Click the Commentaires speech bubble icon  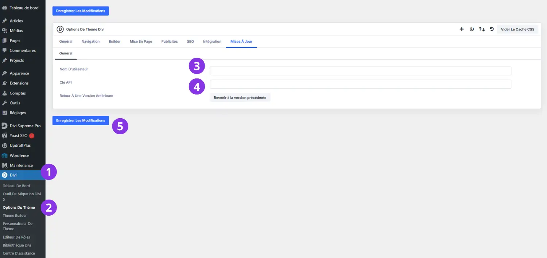click(5, 50)
